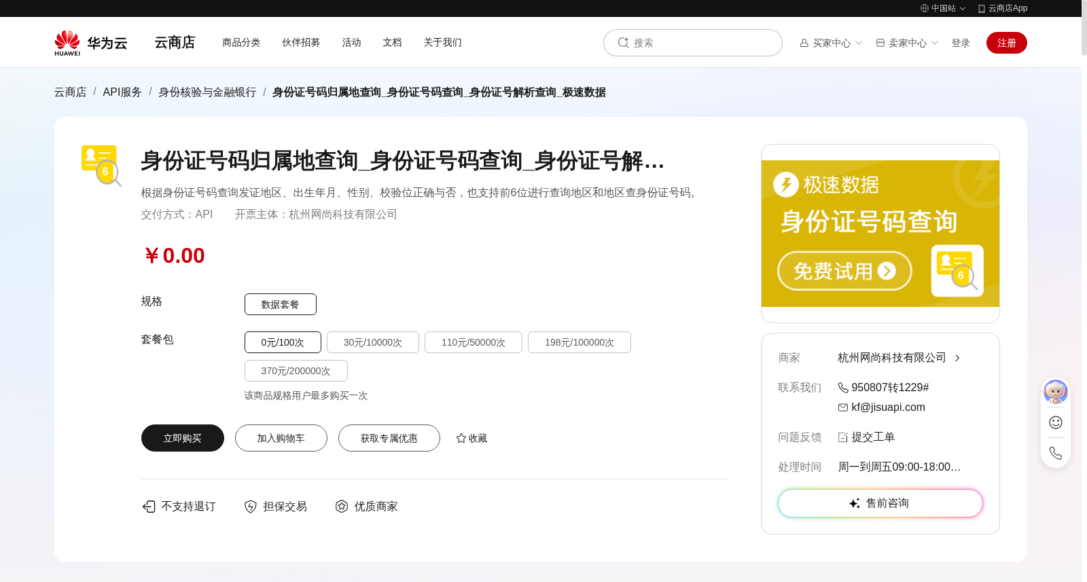The image size is (1087, 582).
Task: Click the arrow icon in 免费试用 banner
Action: 887,271
